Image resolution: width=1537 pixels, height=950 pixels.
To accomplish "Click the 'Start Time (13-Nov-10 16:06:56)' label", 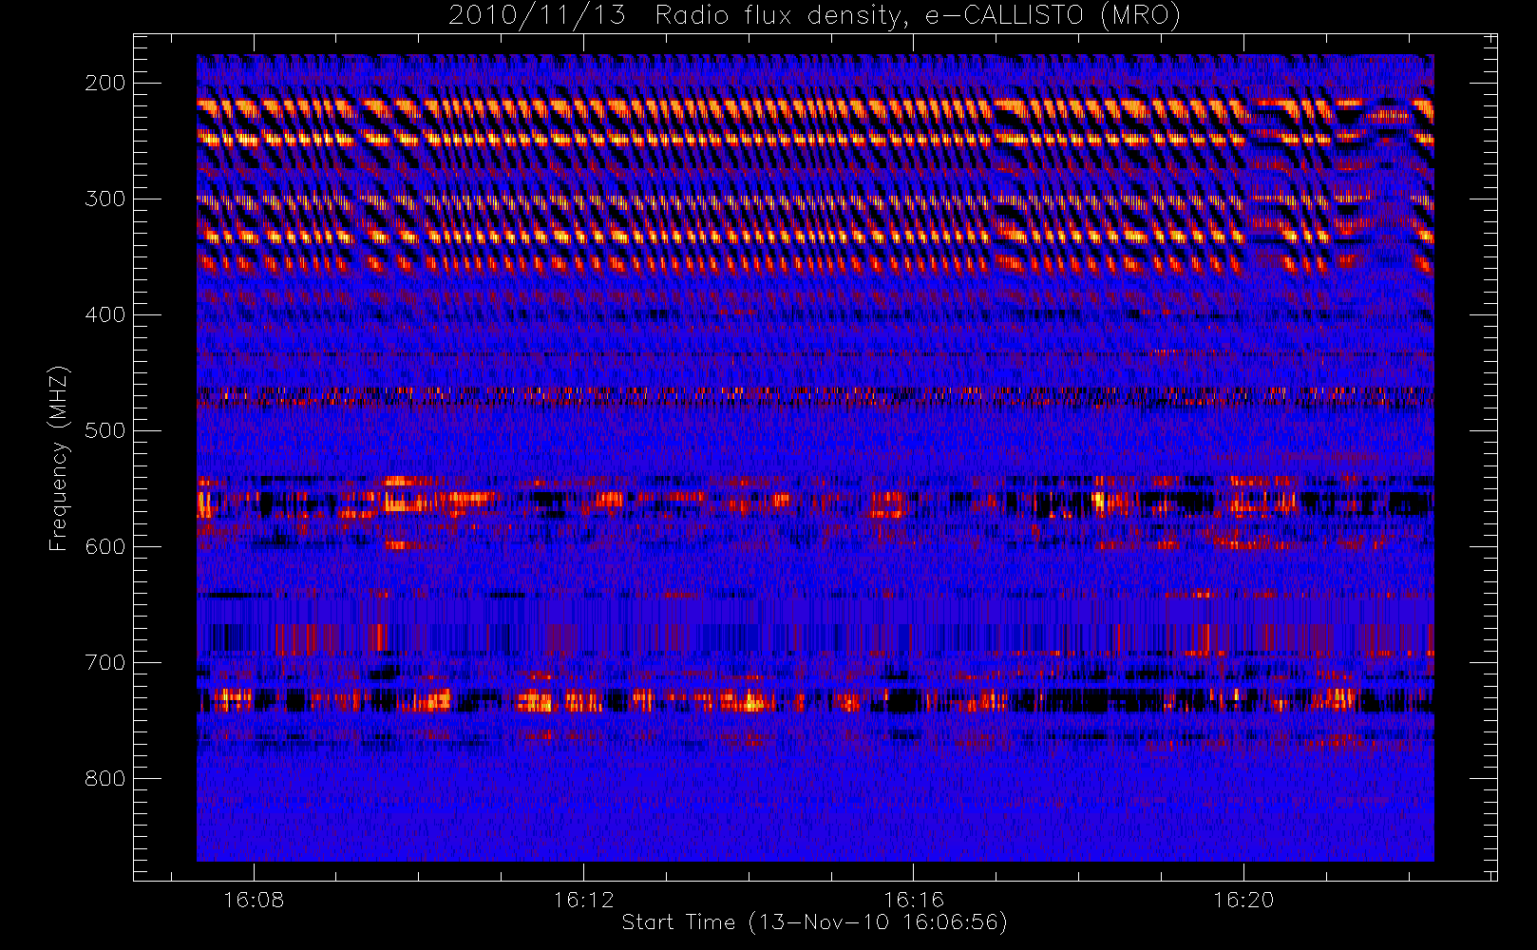I will (814, 922).
